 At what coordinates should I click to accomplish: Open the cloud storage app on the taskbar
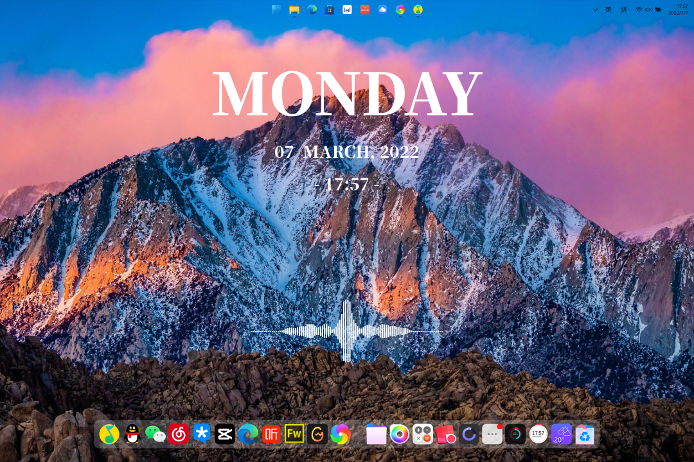(382, 9)
